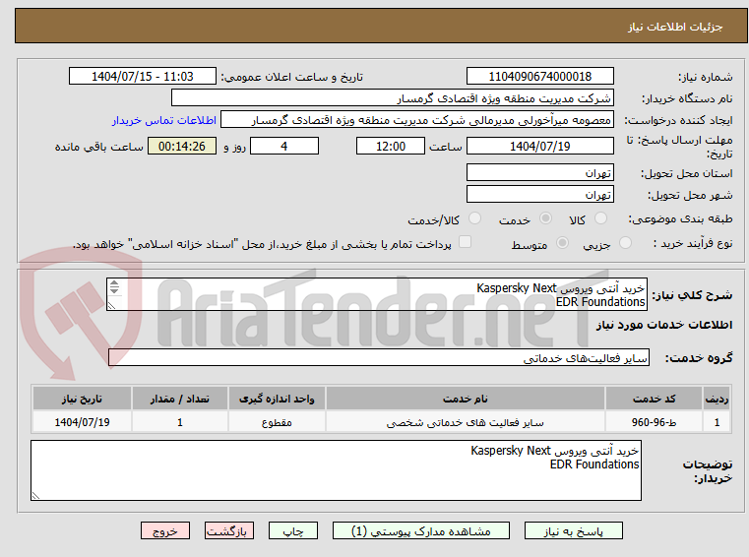This screenshot has height=557, width=749.
Task: Select the خدمت radio button
Action: (545, 218)
